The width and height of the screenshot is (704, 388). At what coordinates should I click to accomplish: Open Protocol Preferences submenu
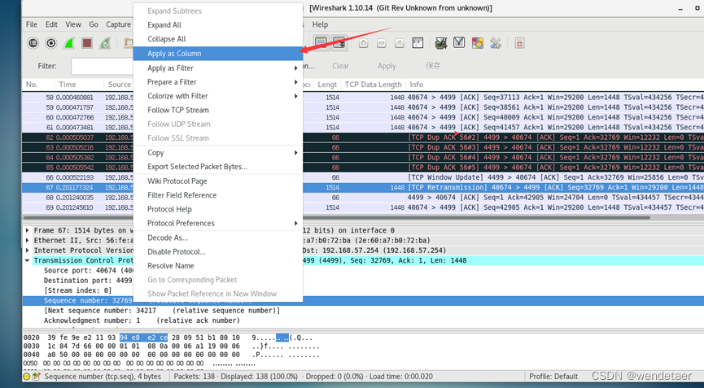(x=218, y=224)
